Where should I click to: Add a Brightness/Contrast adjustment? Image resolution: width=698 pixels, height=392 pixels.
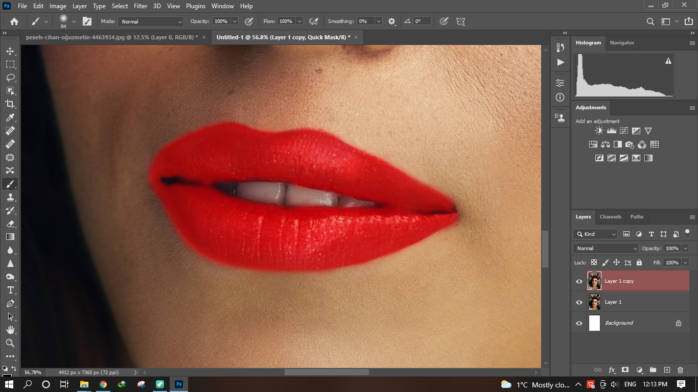point(599,131)
